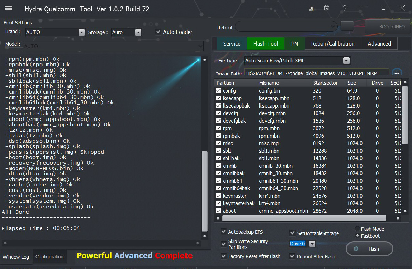This screenshot has height=269, width=412.
Task: Click the '-persist(persist.img) Skipped' log line
Action: click(55, 152)
